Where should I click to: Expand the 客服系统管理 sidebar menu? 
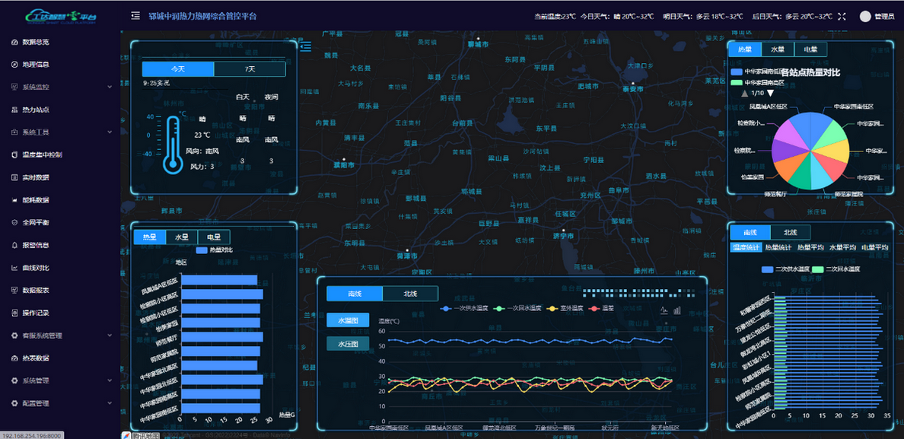pos(59,336)
